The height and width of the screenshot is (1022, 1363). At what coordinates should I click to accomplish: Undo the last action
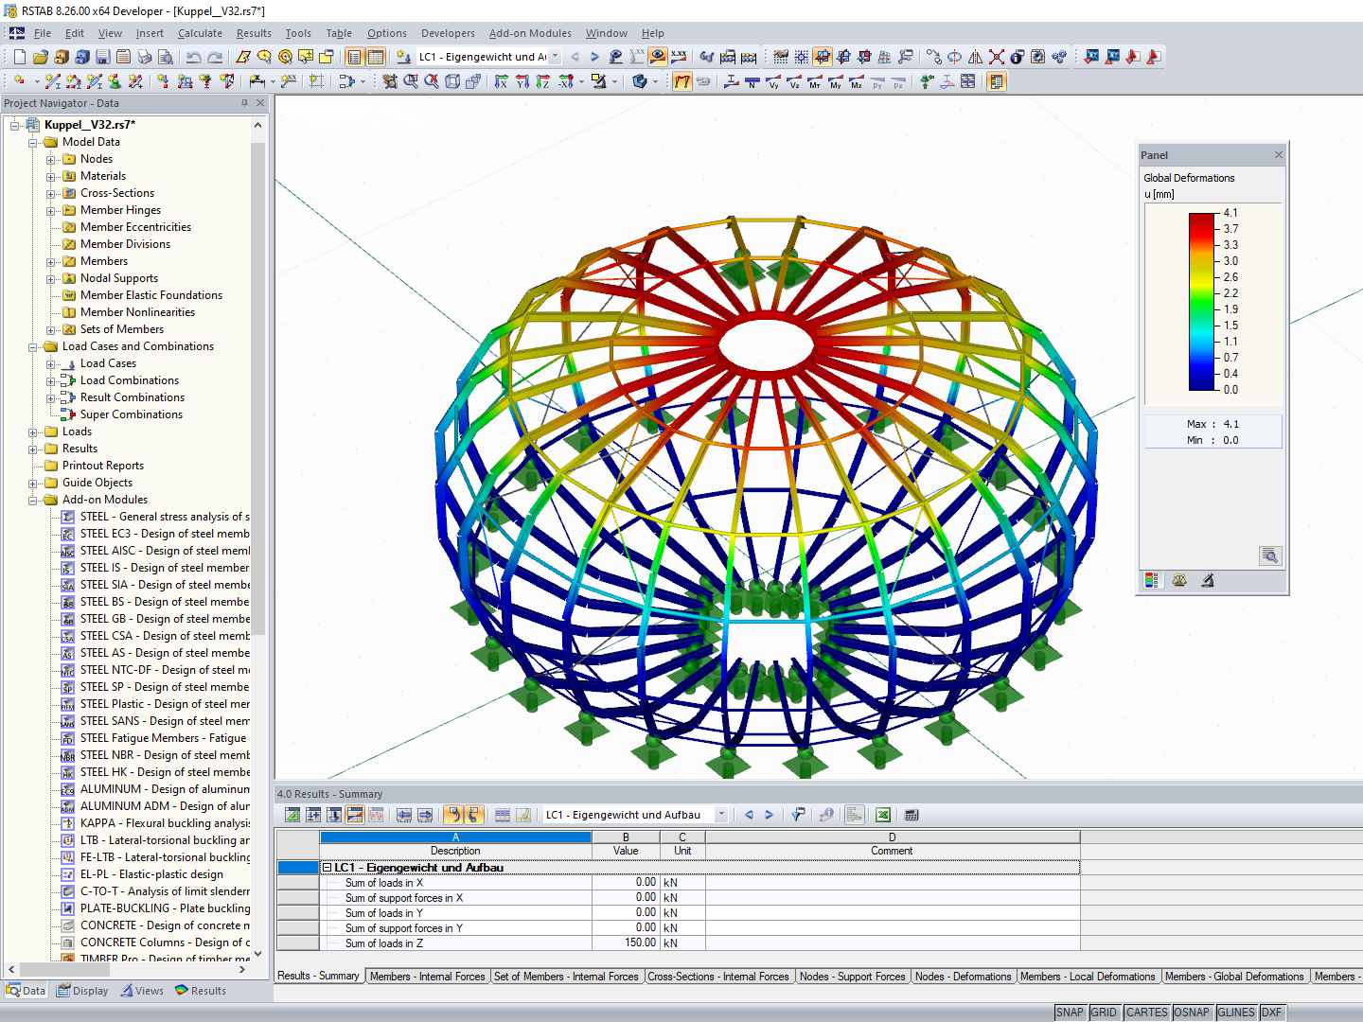click(x=194, y=57)
